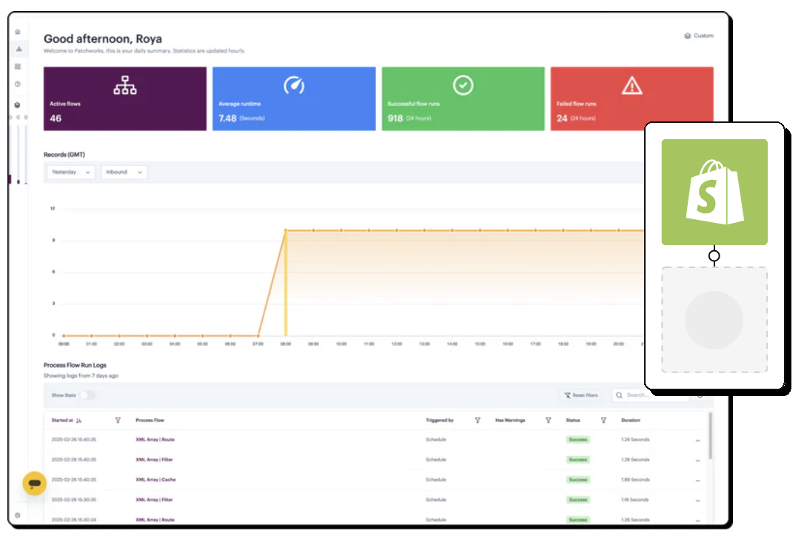Click the Reset filters button
This screenshot has height=539, width=804.
581,395
